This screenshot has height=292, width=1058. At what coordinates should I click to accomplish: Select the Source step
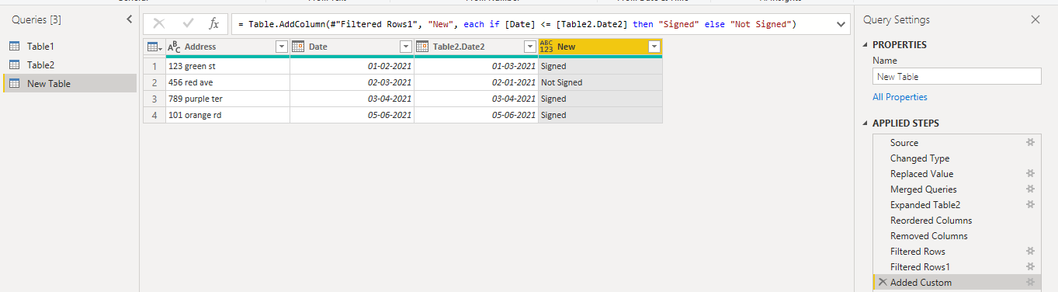tap(957, 143)
